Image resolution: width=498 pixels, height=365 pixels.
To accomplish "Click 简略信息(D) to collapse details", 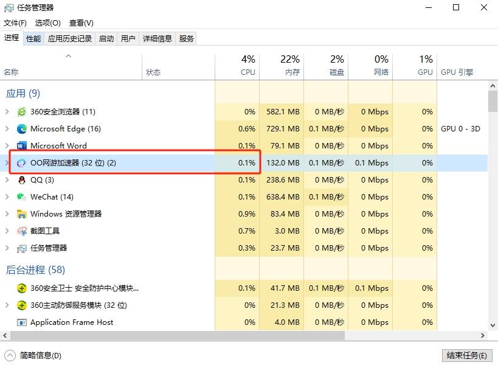I will coord(33,355).
